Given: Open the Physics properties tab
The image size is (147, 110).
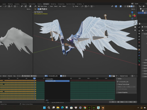Looking at the screenshot, I should click(139, 53).
